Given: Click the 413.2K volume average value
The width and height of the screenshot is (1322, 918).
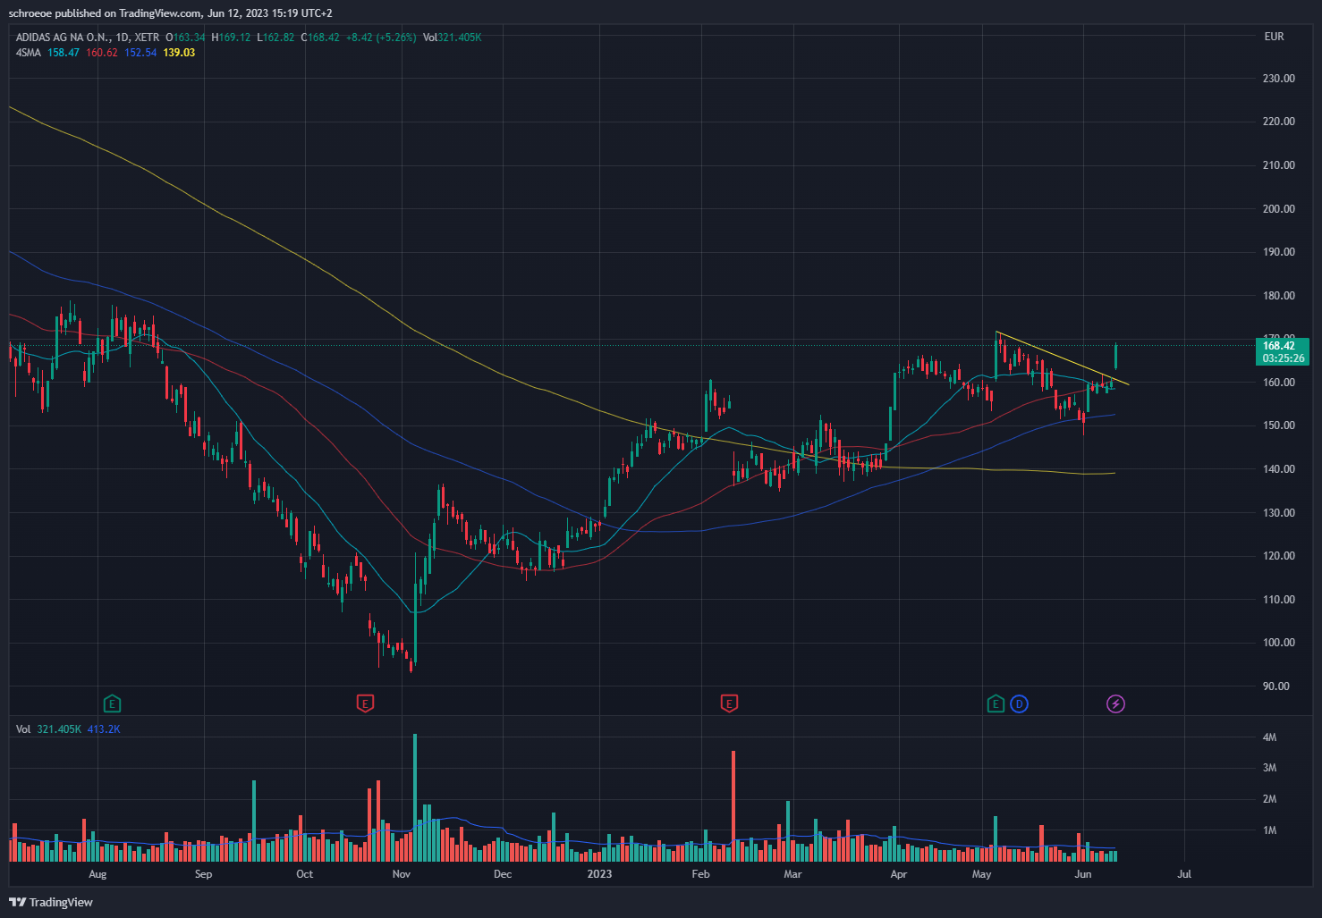Looking at the screenshot, I should [104, 729].
